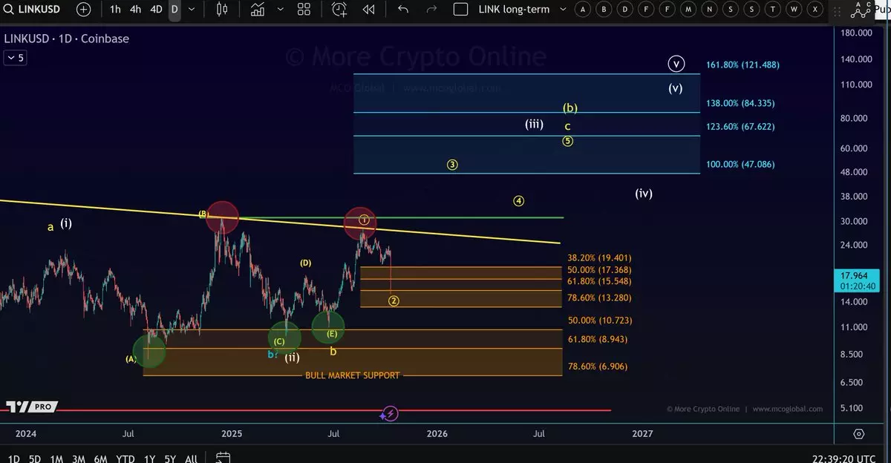The height and width of the screenshot is (463, 891).
Task: Open the compare or add symbol button
Action: (x=84, y=10)
